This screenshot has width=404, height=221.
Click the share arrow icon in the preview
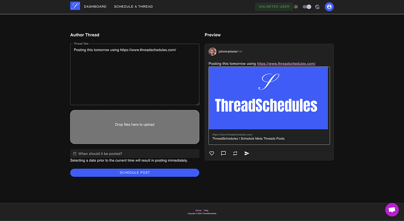[x=247, y=153]
